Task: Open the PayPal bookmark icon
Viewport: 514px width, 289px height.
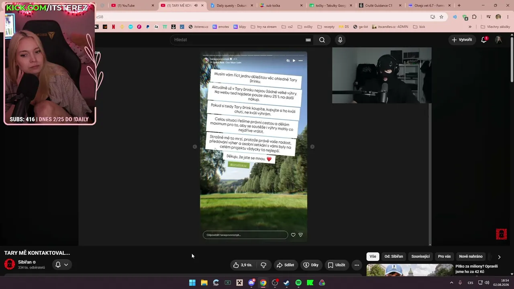Action: (148, 27)
